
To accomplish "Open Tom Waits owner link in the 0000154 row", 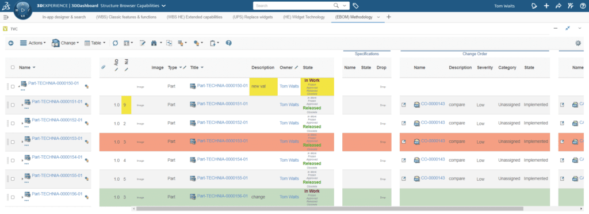I will [x=290, y=160].
